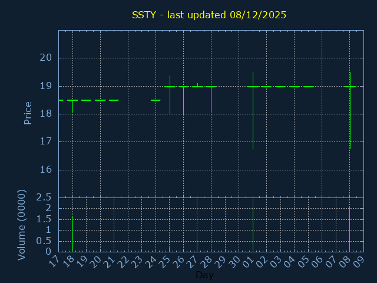Click the Volume (0000) axis label

tap(22, 225)
